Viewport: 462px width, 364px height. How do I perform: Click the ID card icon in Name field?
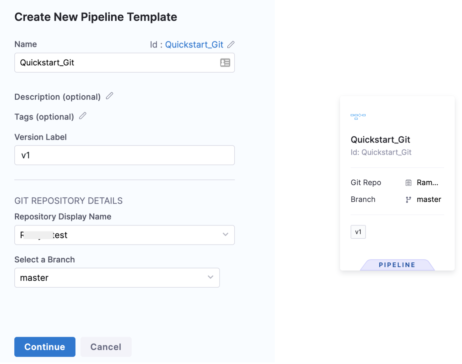click(x=225, y=63)
